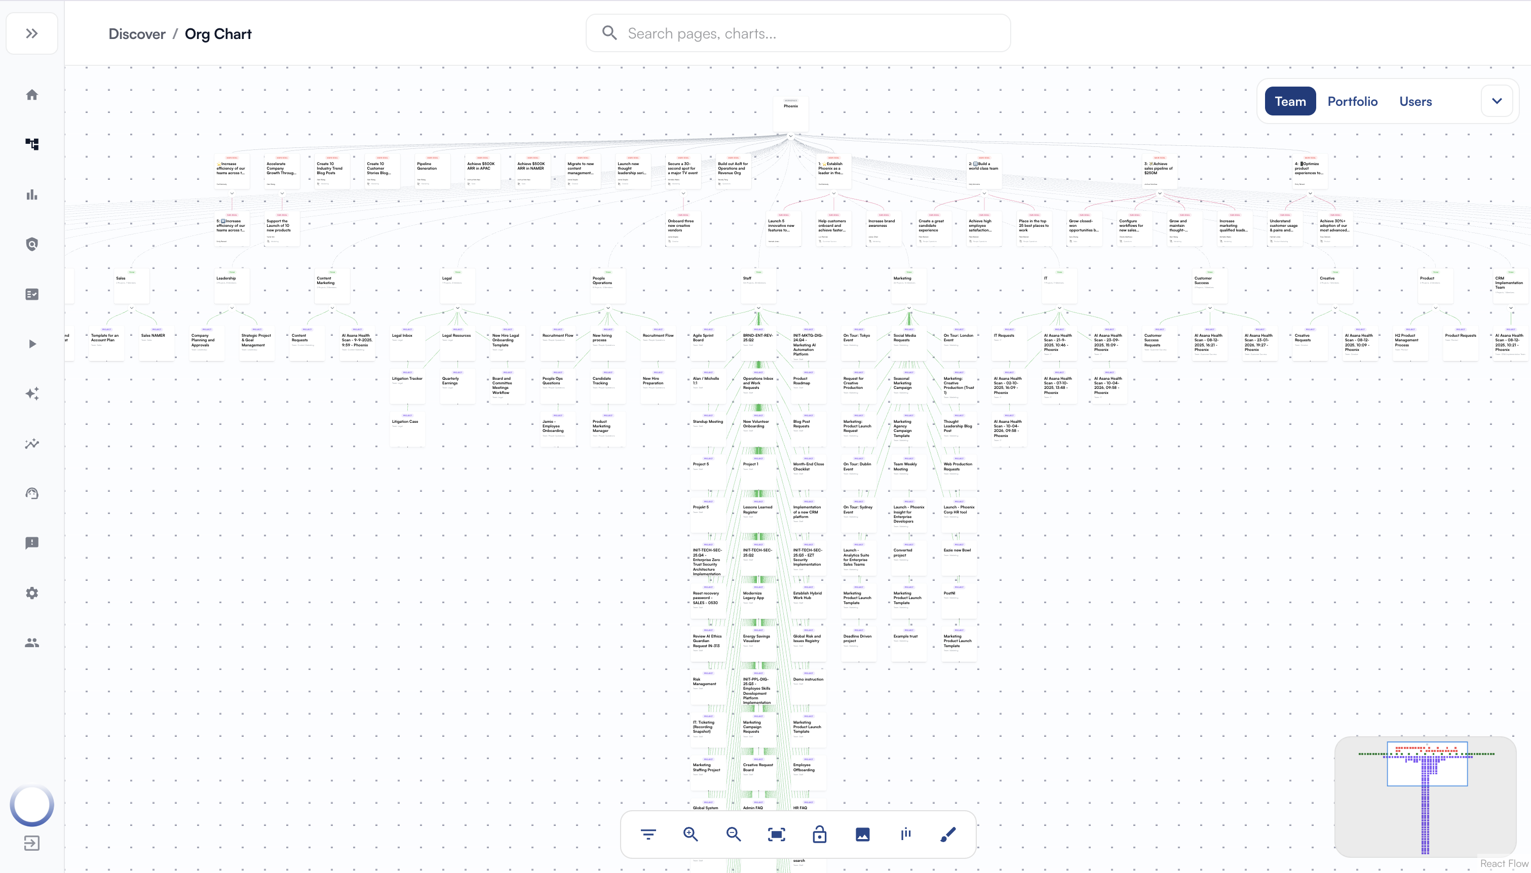Open the headset support sidebar icon
The width and height of the screenshot is (1531, 873).
tap(32, 493)
